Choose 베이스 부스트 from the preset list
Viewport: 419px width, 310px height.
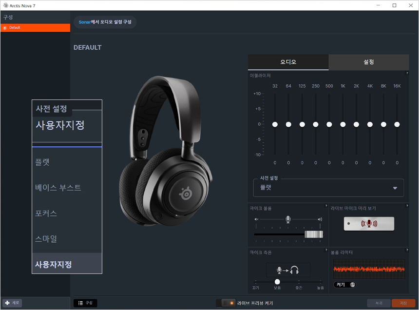click(58, 188)
